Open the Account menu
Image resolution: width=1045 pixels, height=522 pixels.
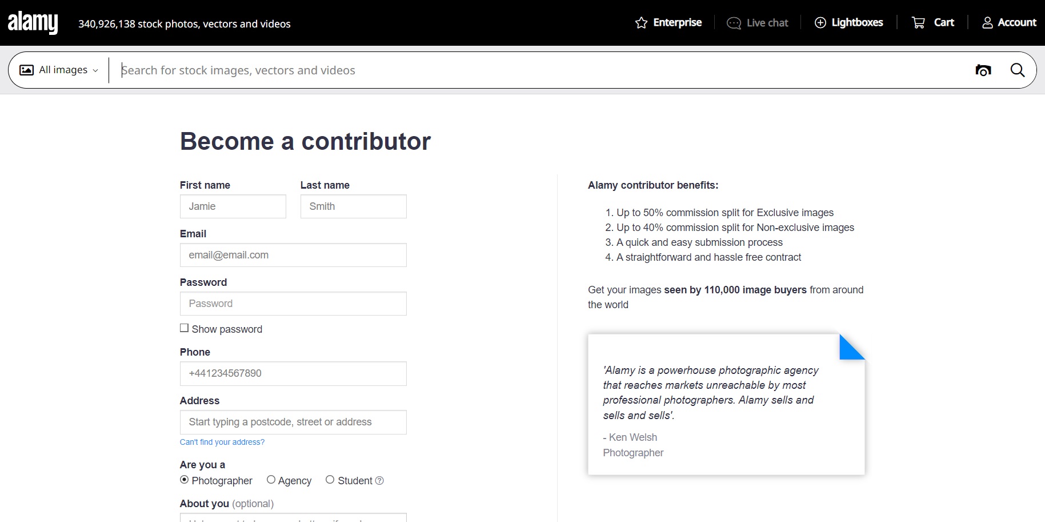1009,23
